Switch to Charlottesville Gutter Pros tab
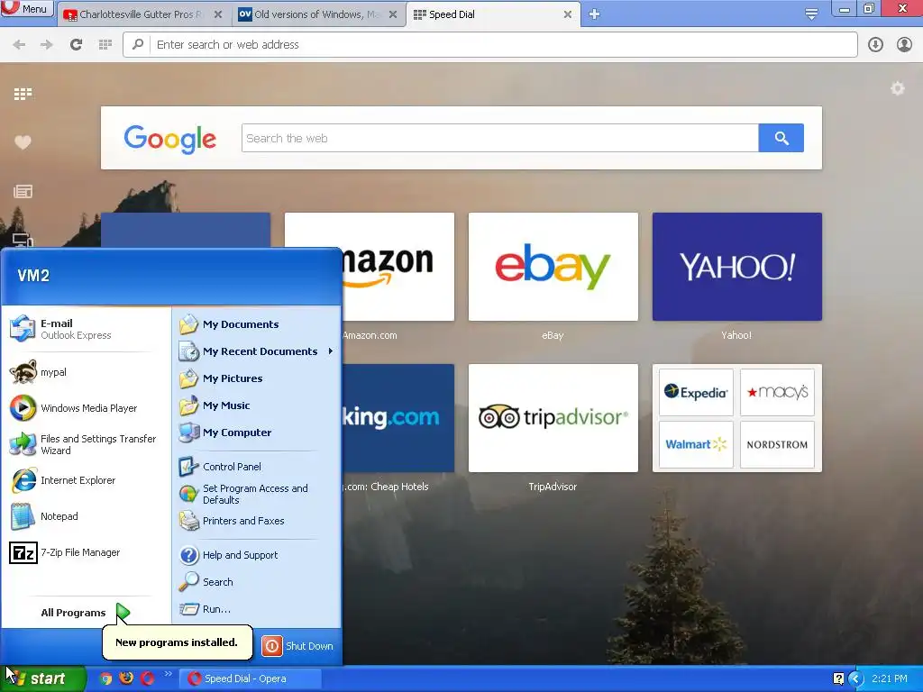 (x=142, y=14)
